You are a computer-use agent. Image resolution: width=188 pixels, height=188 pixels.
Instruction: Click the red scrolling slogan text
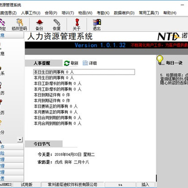tap(159, 45)
